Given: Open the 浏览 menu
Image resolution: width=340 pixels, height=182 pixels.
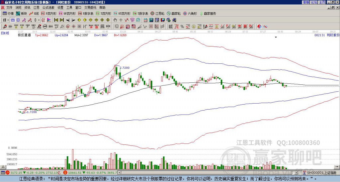Looking at the screenshot, I should coord(18,8).
